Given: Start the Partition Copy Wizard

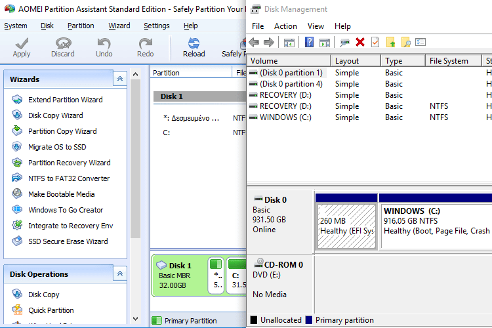Looking at the screenshot, I should click(62, 131).
